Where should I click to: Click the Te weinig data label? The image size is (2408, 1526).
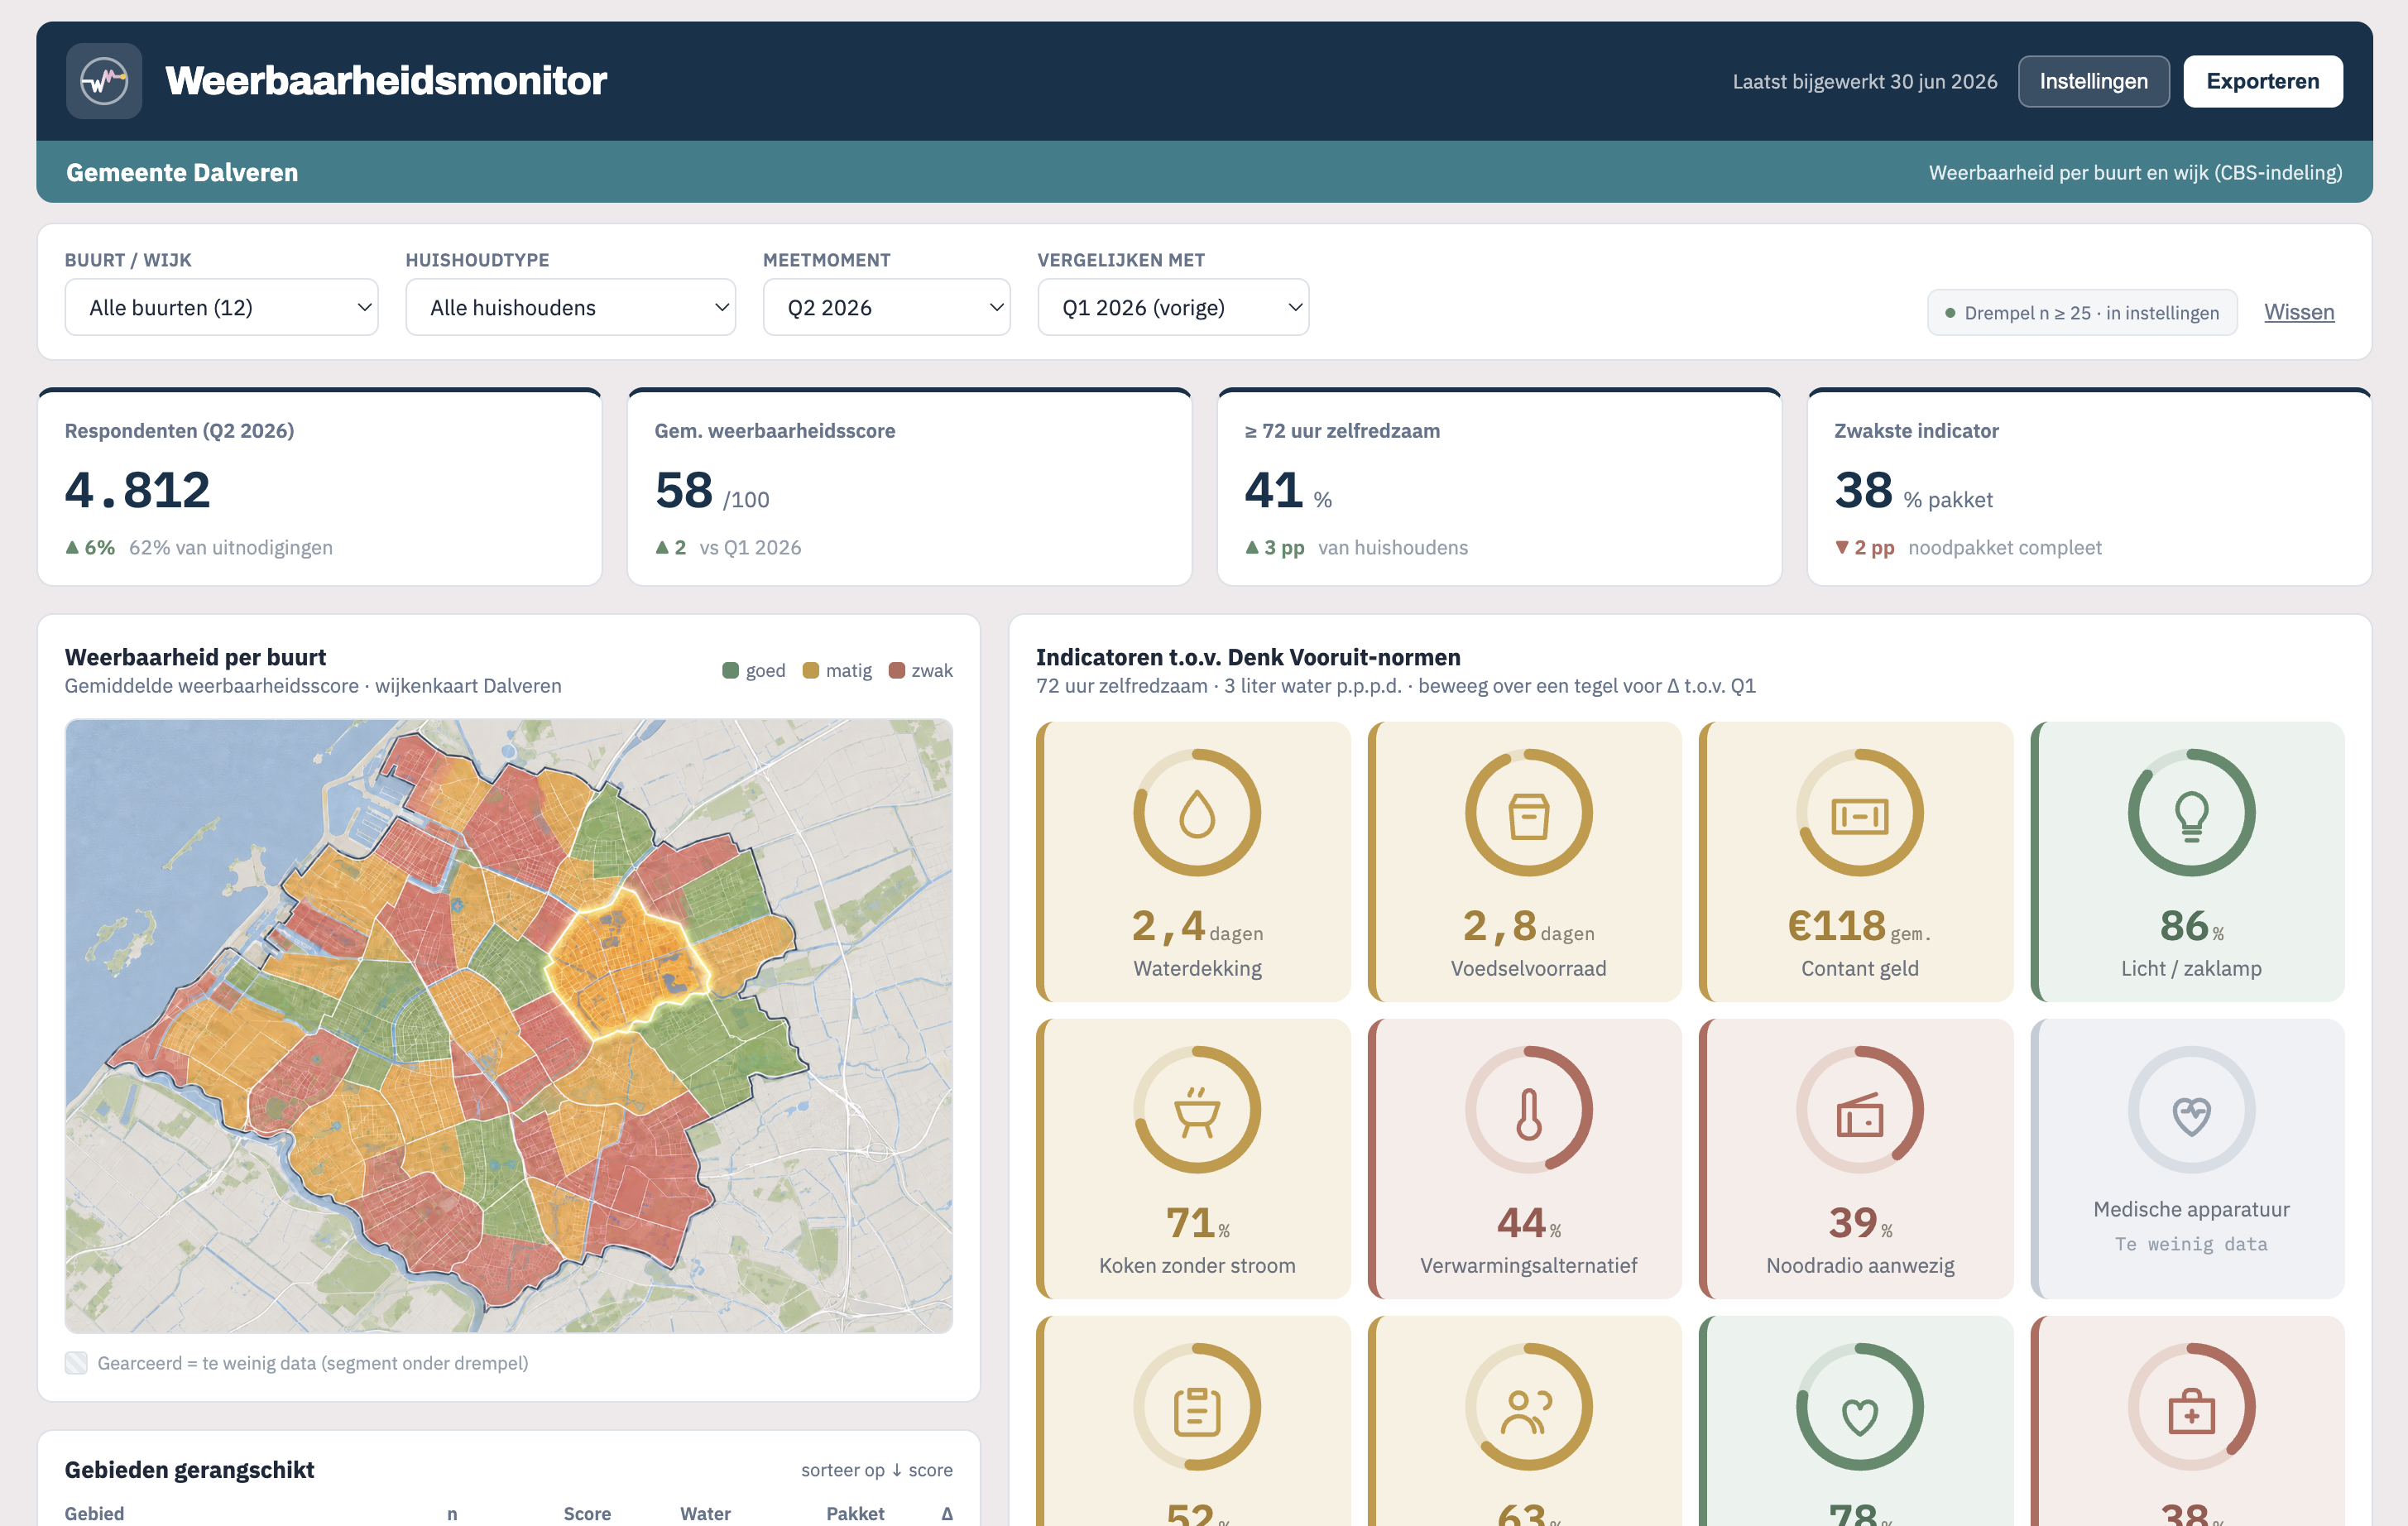2191,1244
